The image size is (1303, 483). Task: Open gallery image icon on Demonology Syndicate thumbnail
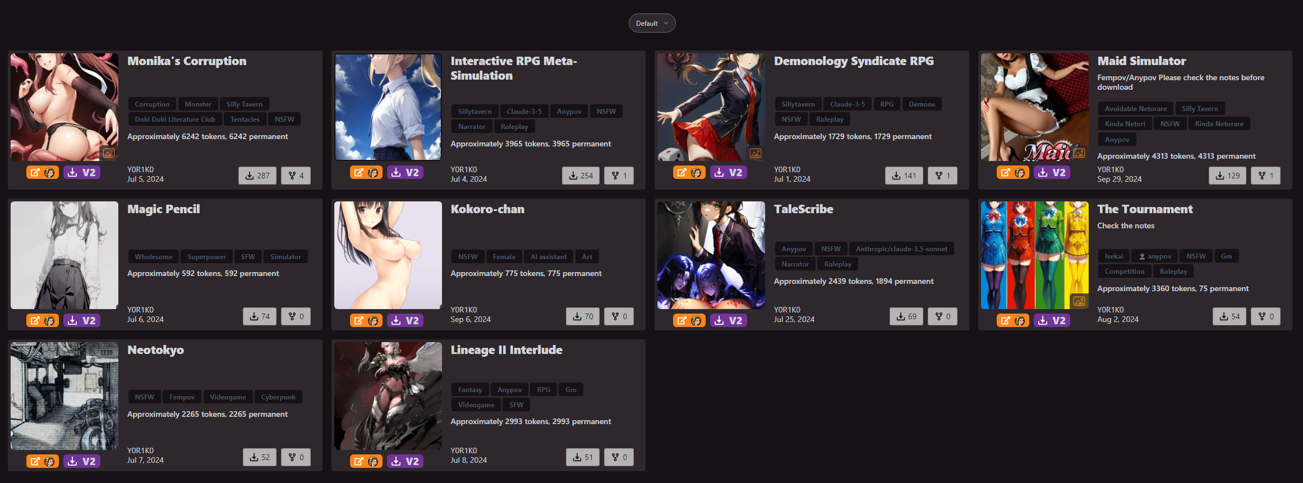tap(756, 153)
